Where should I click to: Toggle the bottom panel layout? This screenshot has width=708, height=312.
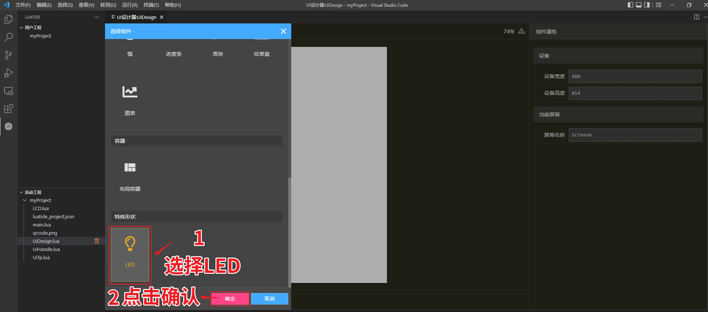[639, 5]
